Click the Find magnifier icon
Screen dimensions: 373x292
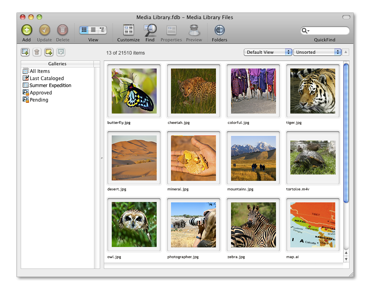(150, 30)
